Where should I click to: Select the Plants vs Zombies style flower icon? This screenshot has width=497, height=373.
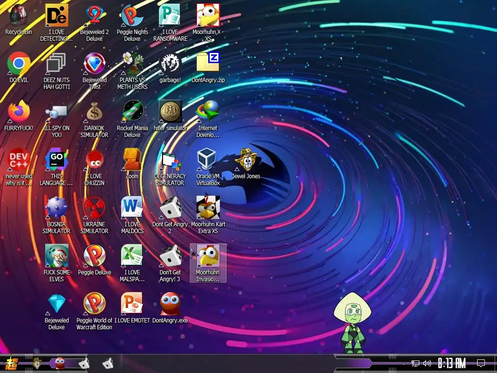point(132,71)
